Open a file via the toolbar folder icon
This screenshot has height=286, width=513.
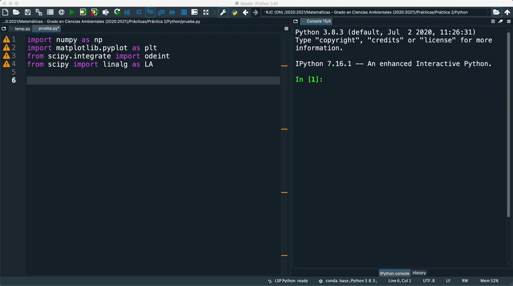click(x=16, y=12)
